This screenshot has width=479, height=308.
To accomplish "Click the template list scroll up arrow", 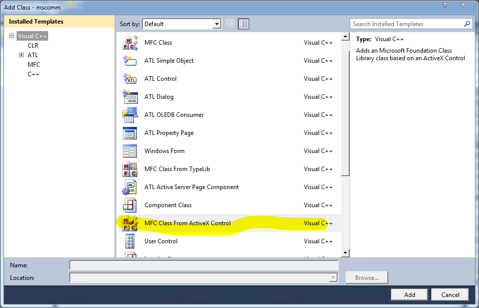I will (345, 36).
